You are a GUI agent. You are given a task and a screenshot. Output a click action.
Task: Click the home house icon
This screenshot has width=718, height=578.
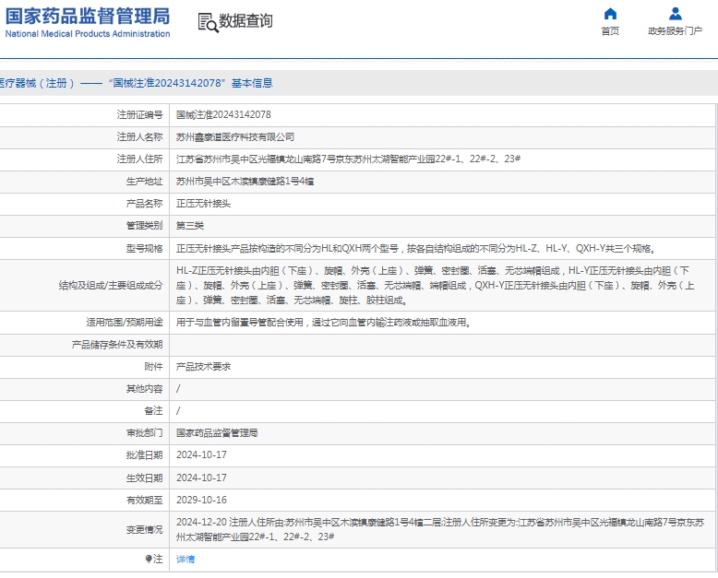[610, 14]
